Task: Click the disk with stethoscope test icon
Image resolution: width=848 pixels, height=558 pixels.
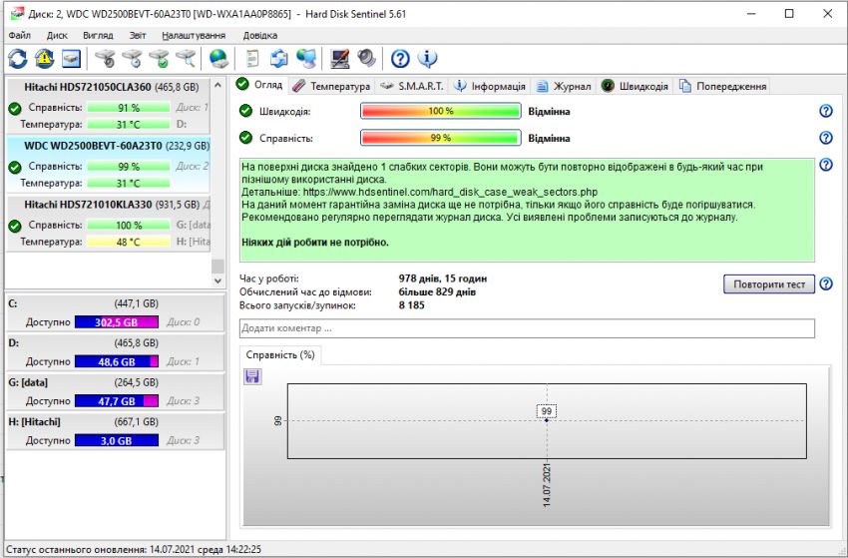Action: (105, 59)
